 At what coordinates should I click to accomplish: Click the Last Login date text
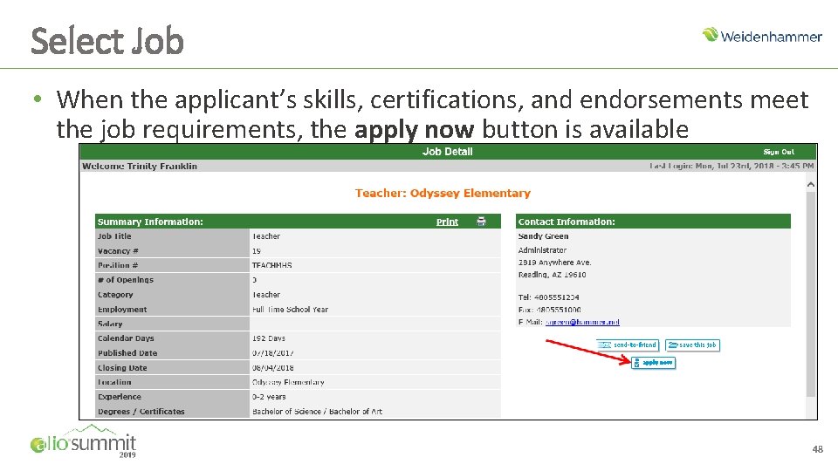pos(732,166)
